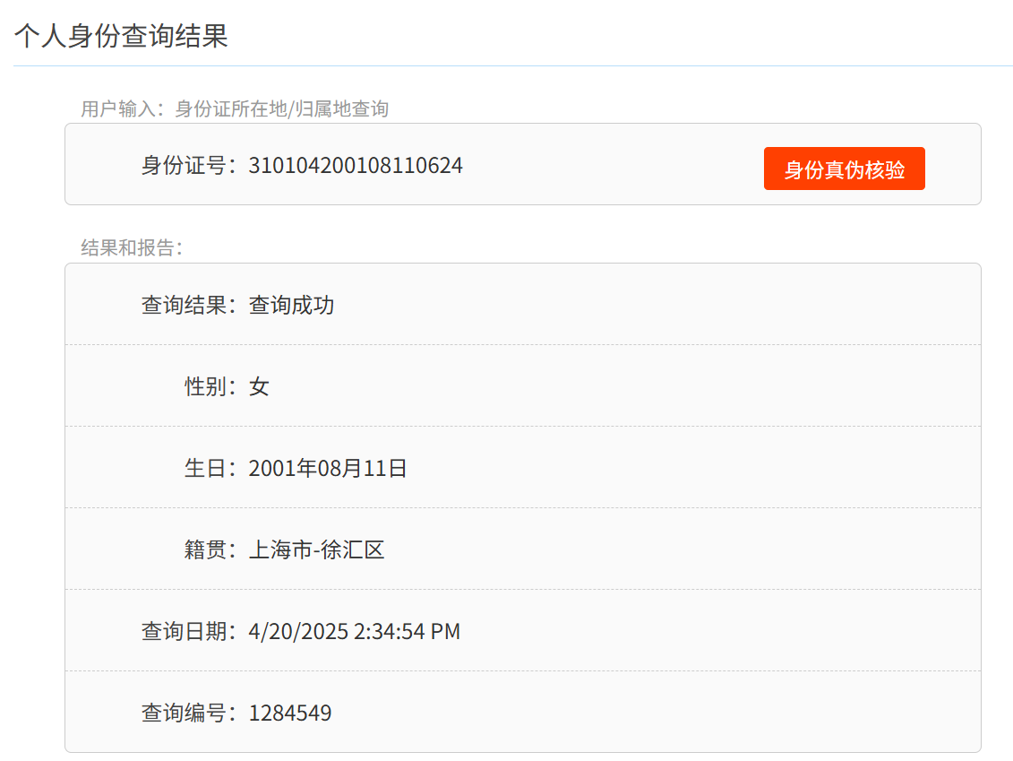
Task: Select the query number 1284549
Action: [x=290, y=713]
